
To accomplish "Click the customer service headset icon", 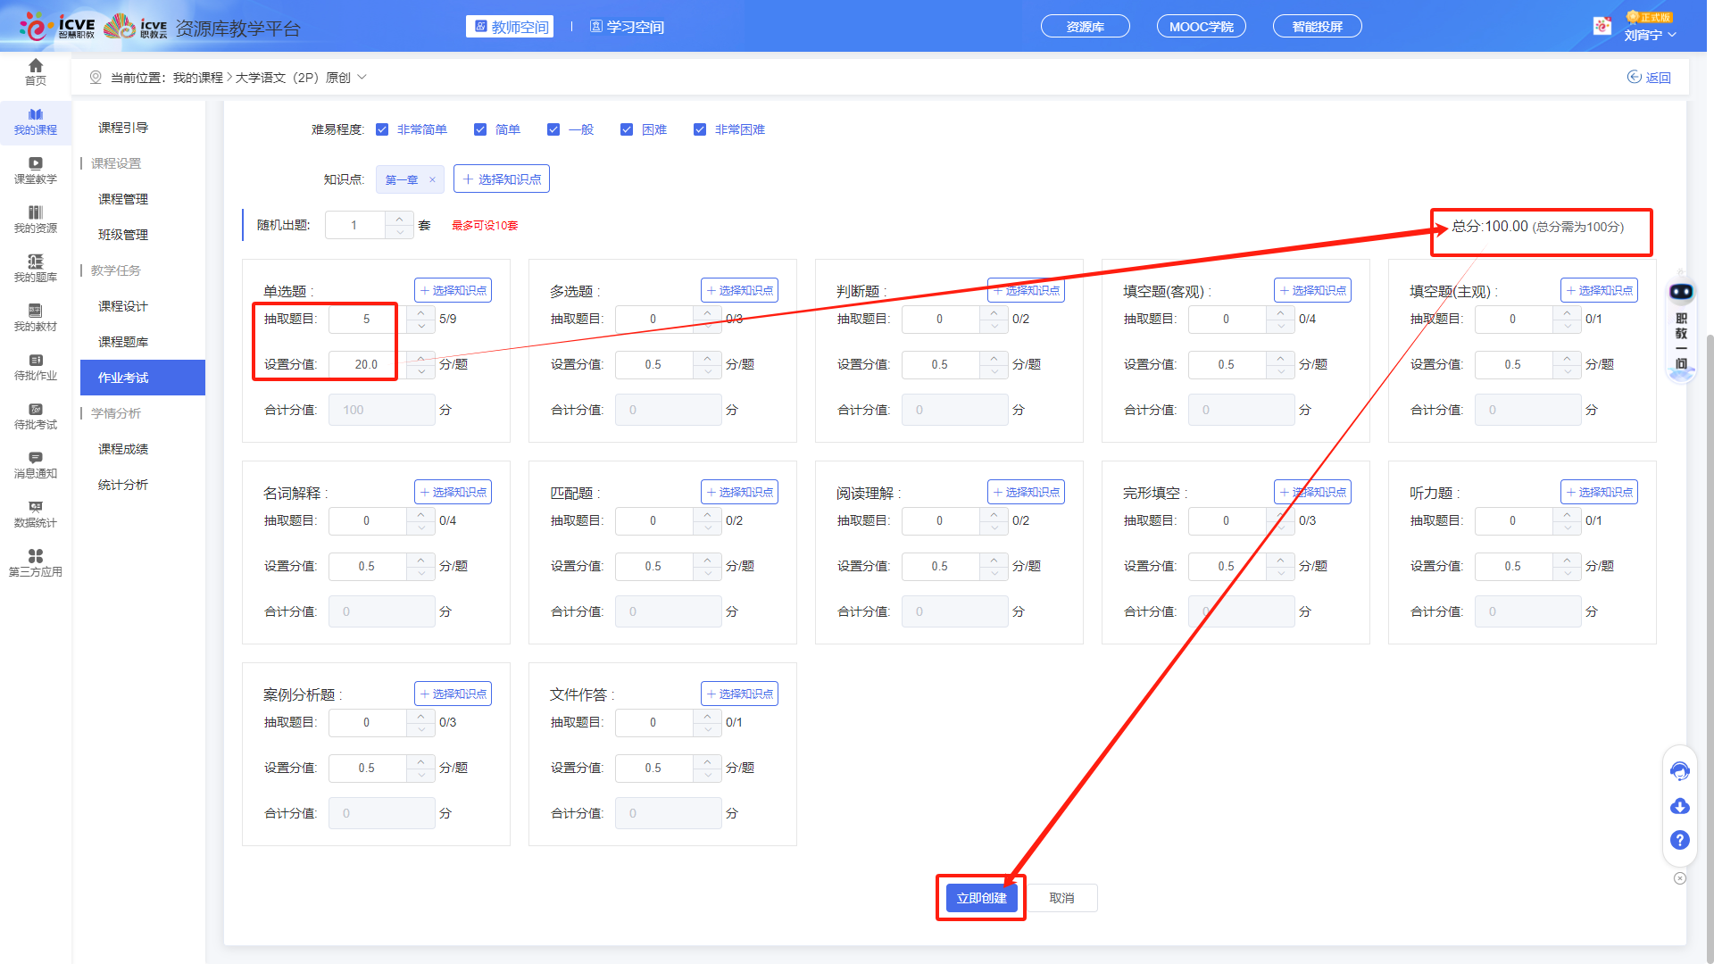I will [x=1679, y=771].
